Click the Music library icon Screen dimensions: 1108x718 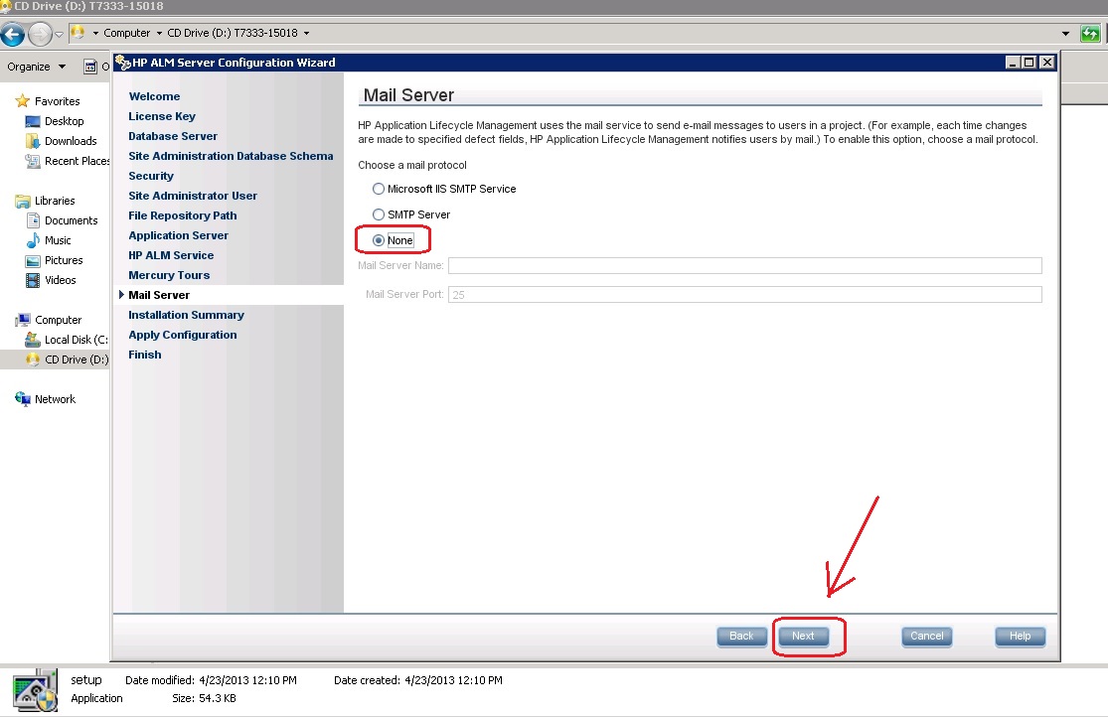33,240
